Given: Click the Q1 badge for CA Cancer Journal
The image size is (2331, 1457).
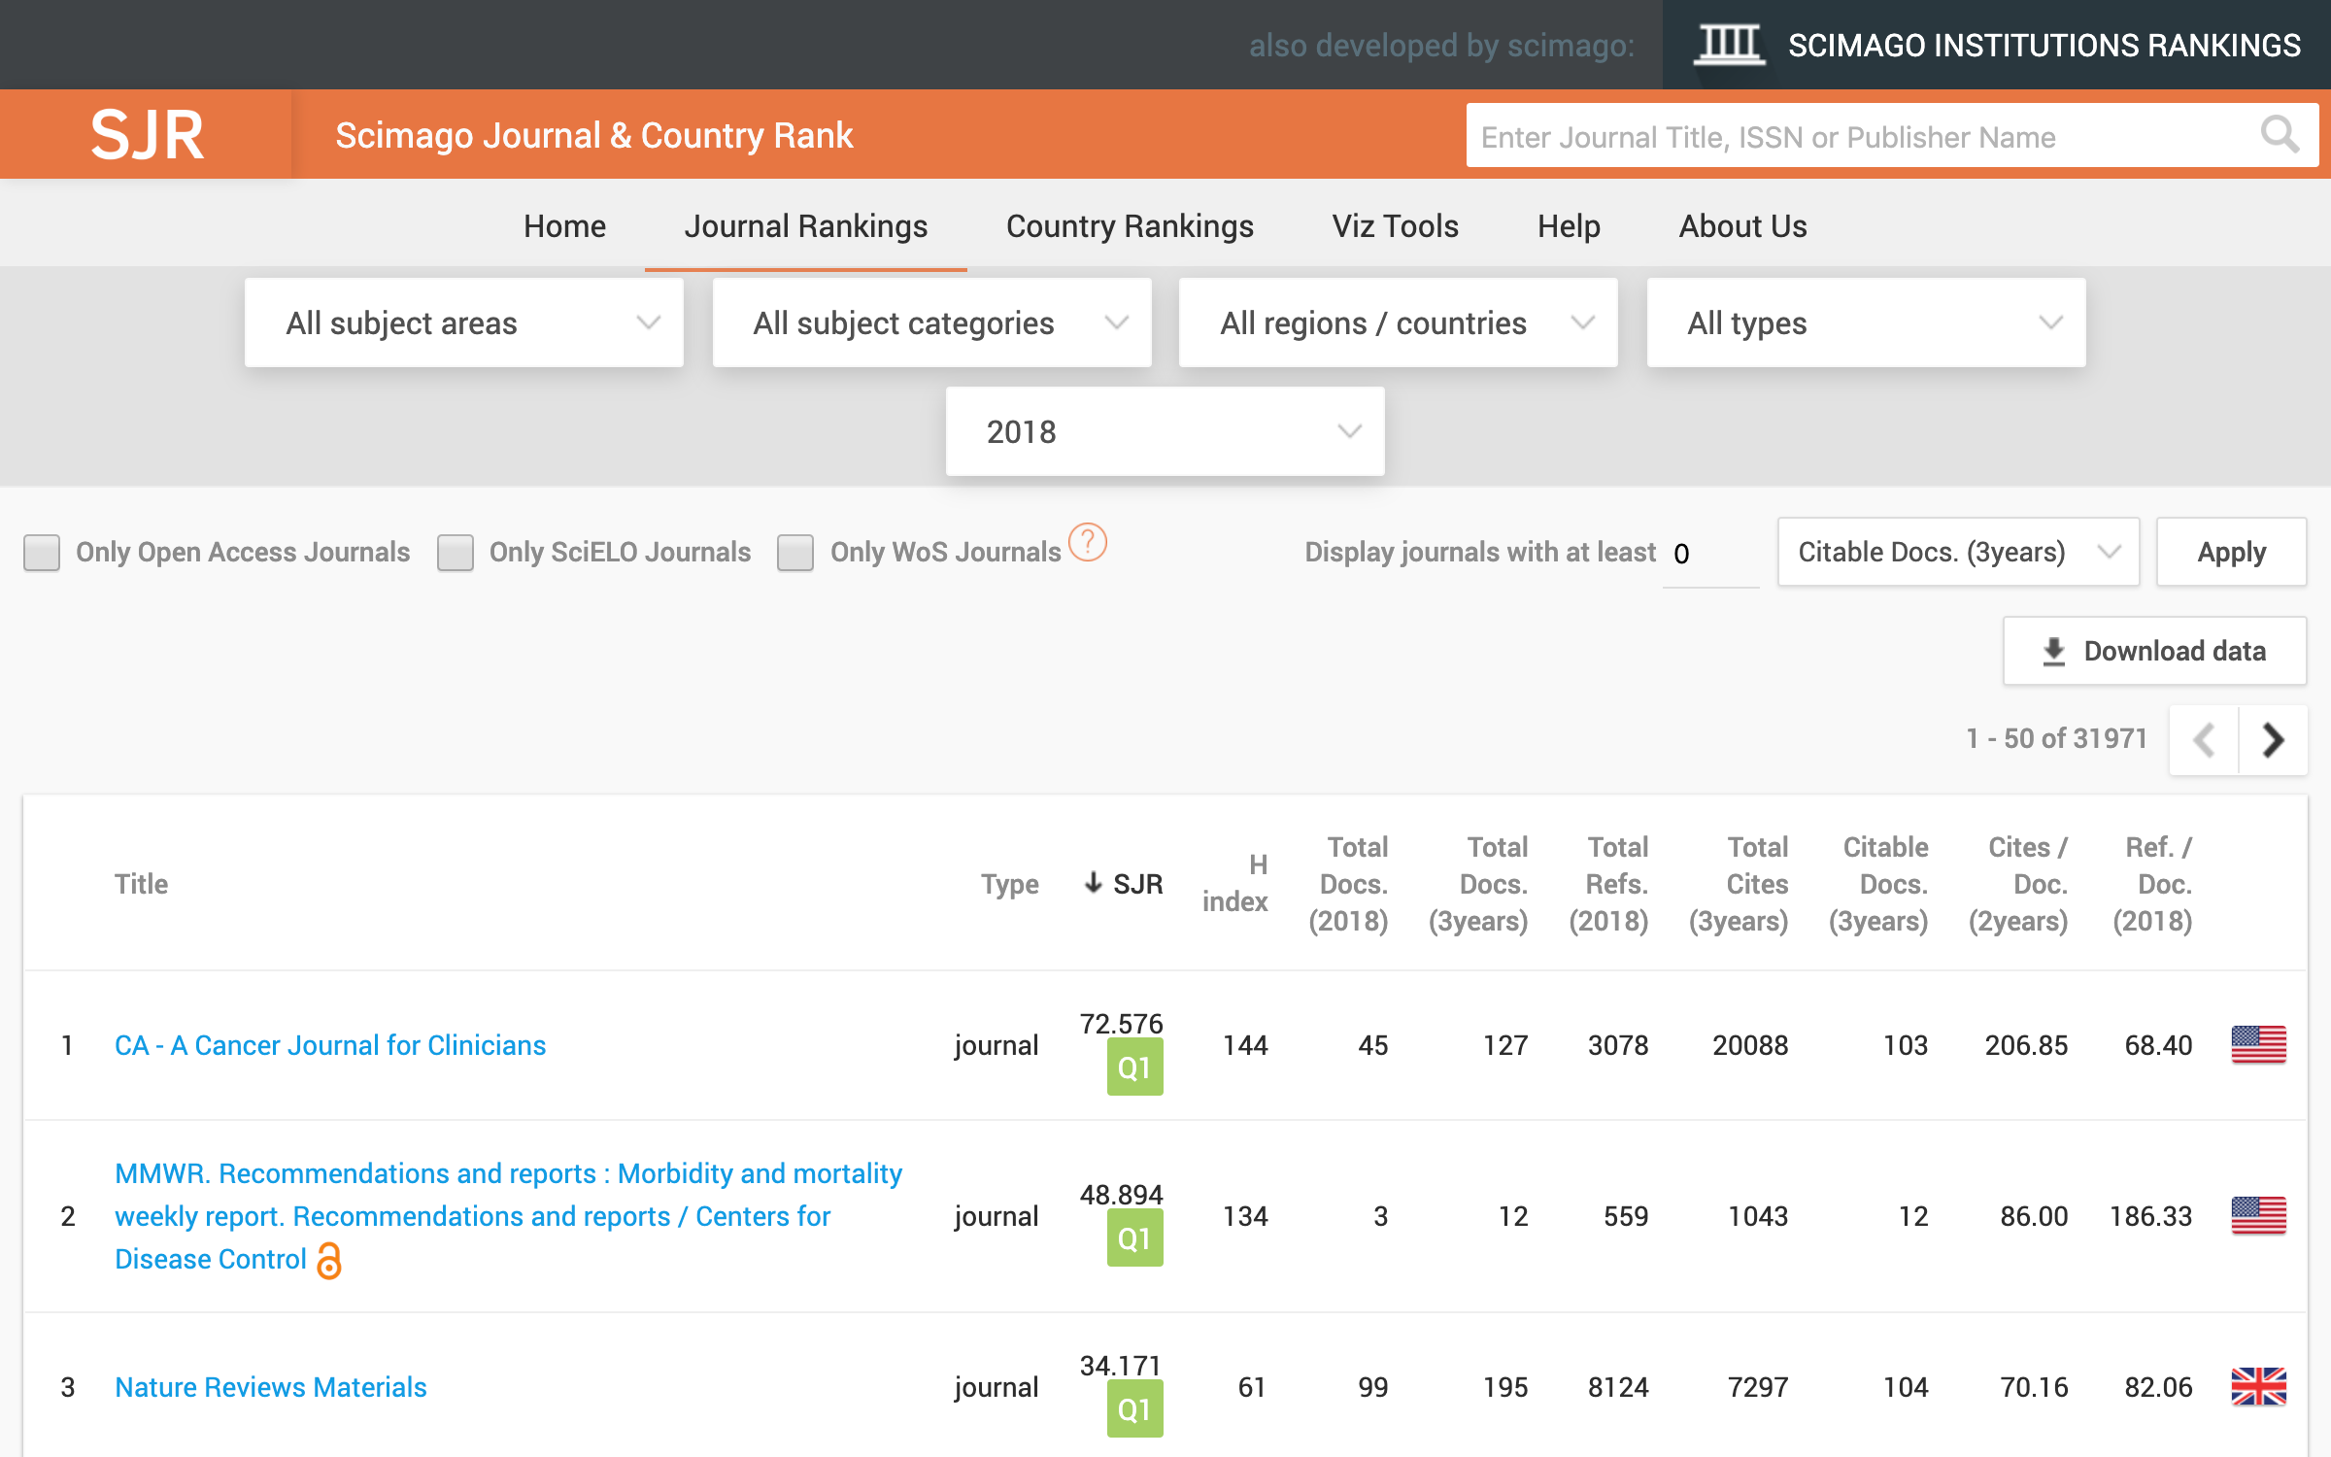Looking at the screenshot, I should 1134,1067.
